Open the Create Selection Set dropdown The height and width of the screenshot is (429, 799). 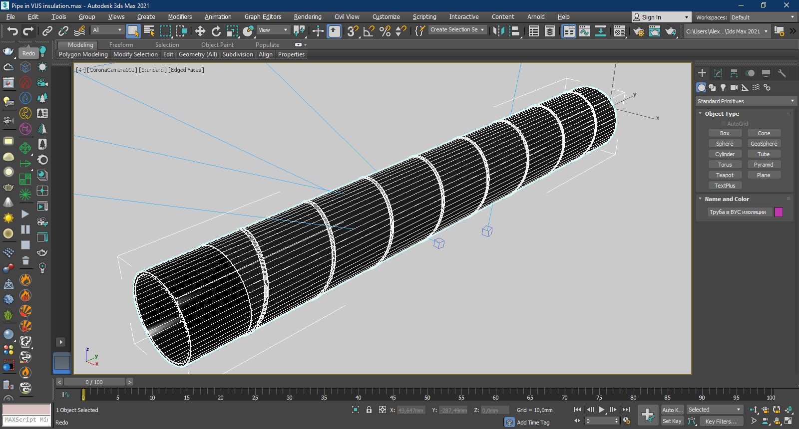coord(457,30)
